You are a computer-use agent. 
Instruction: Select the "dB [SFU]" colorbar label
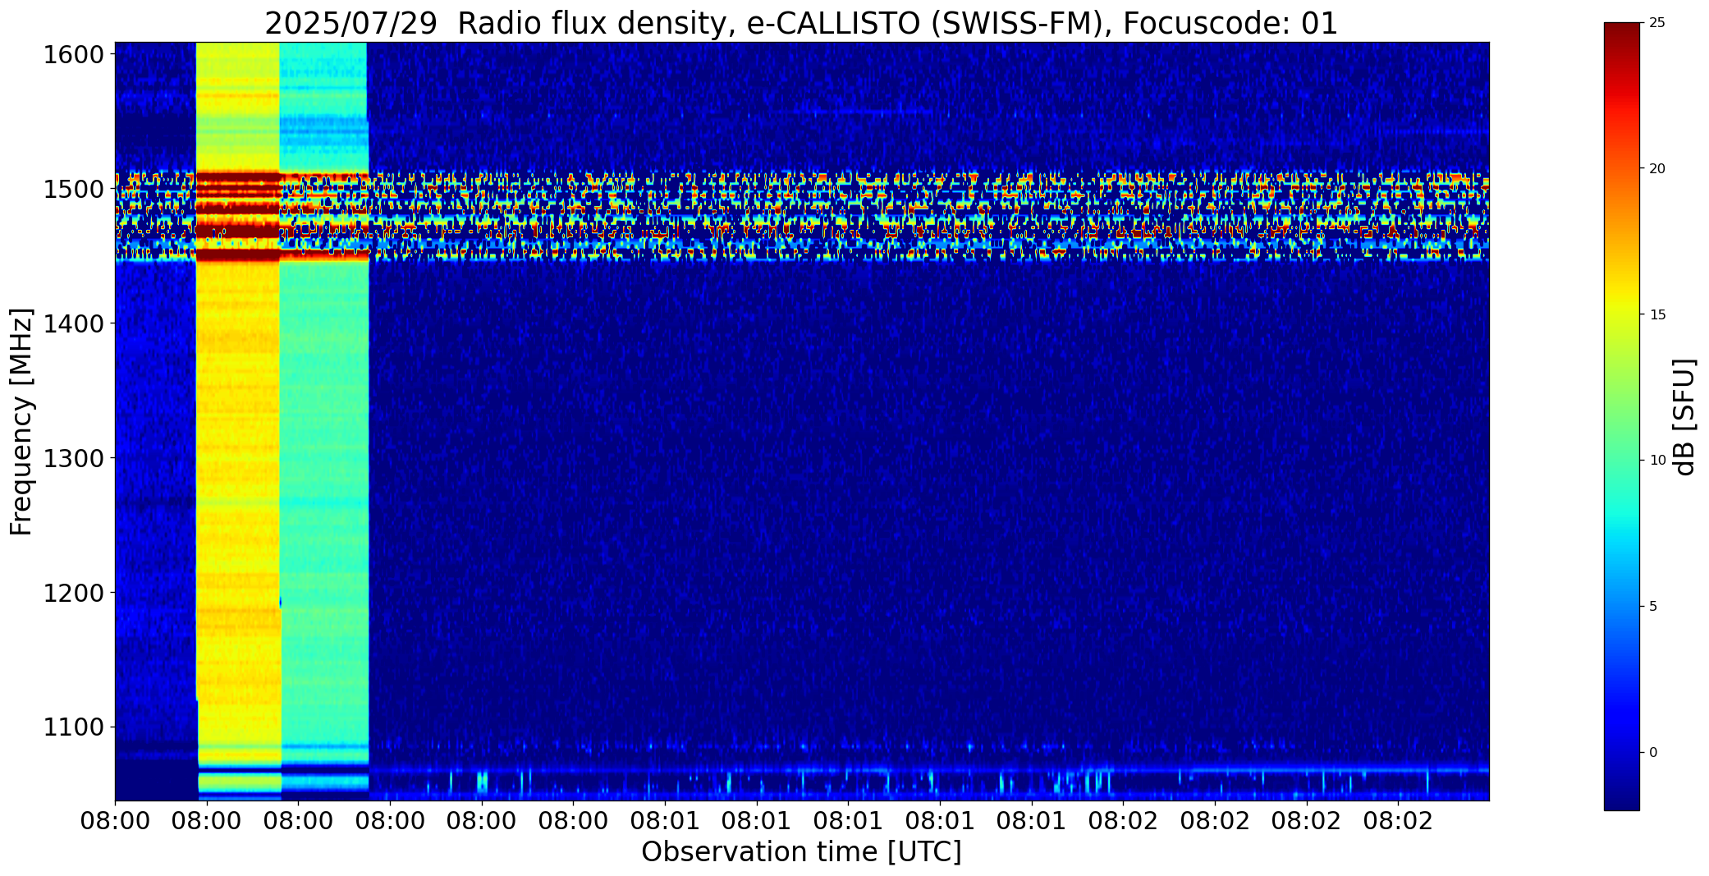coord(1685,416)
